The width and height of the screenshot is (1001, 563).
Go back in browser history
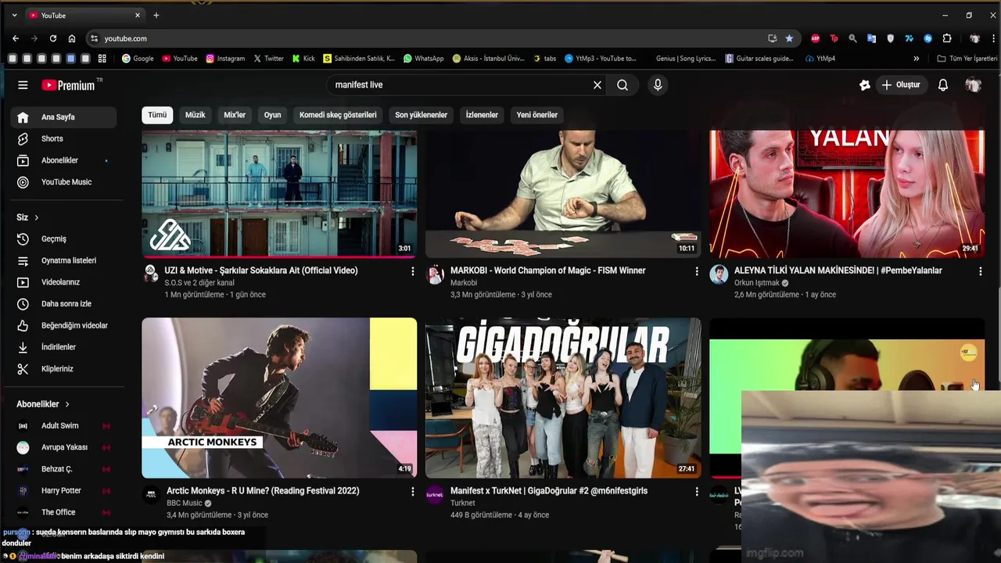[x=16, y=38]
